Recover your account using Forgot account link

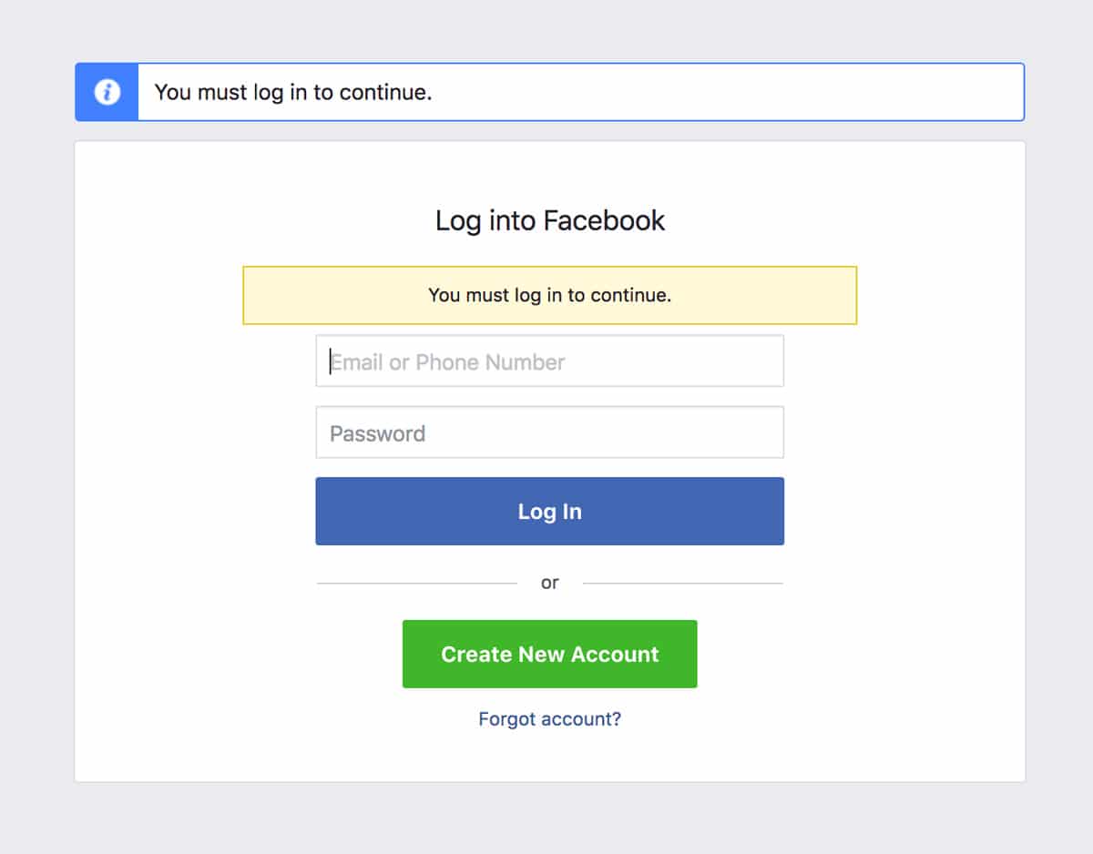[x=550, y=719]
